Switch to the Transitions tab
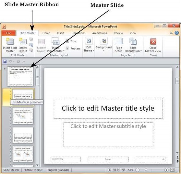 tap(78, 33)
